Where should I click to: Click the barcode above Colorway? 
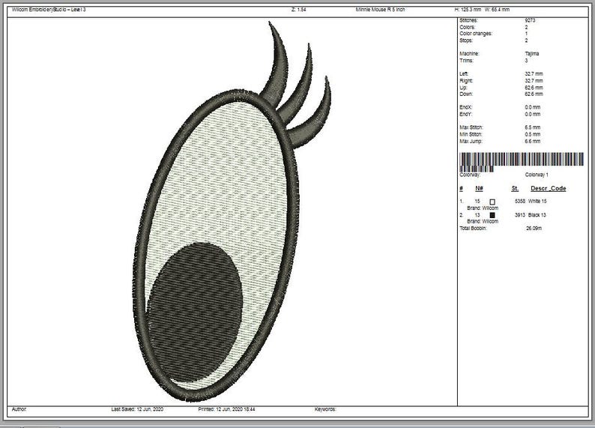coord(522,162)
